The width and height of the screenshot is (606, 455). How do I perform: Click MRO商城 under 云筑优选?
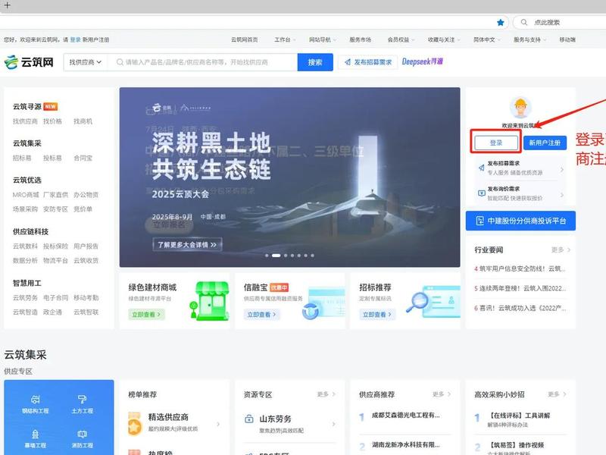point(26,195)
